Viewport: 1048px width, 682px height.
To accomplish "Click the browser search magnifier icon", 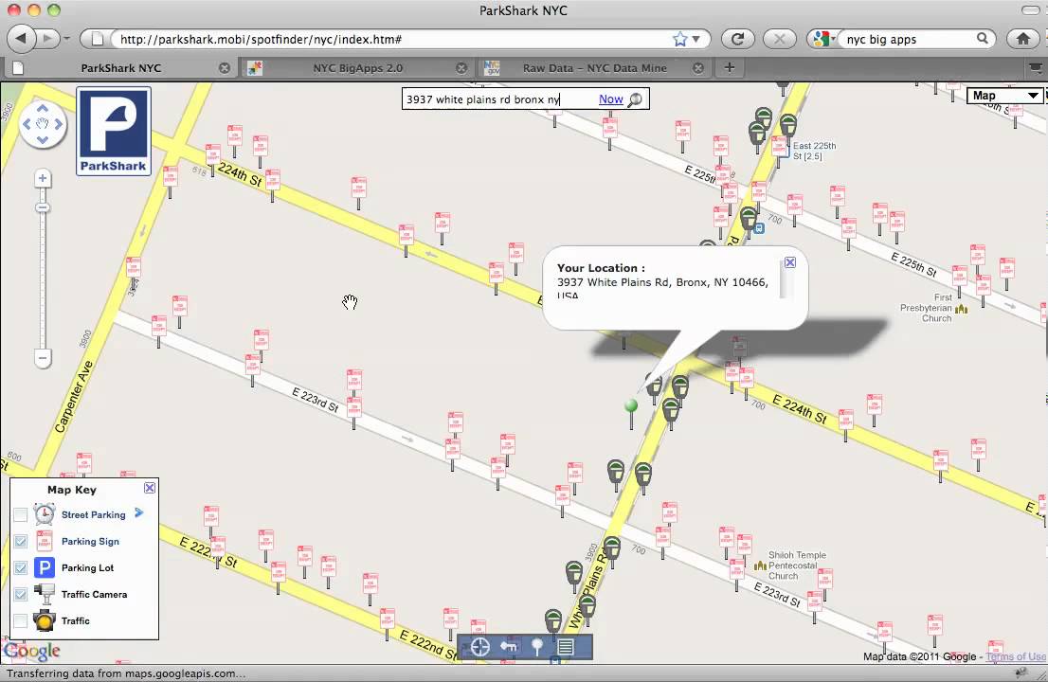I will (982, 38).
